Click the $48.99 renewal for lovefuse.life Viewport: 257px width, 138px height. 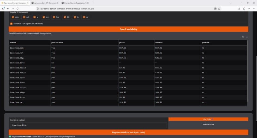159,97
